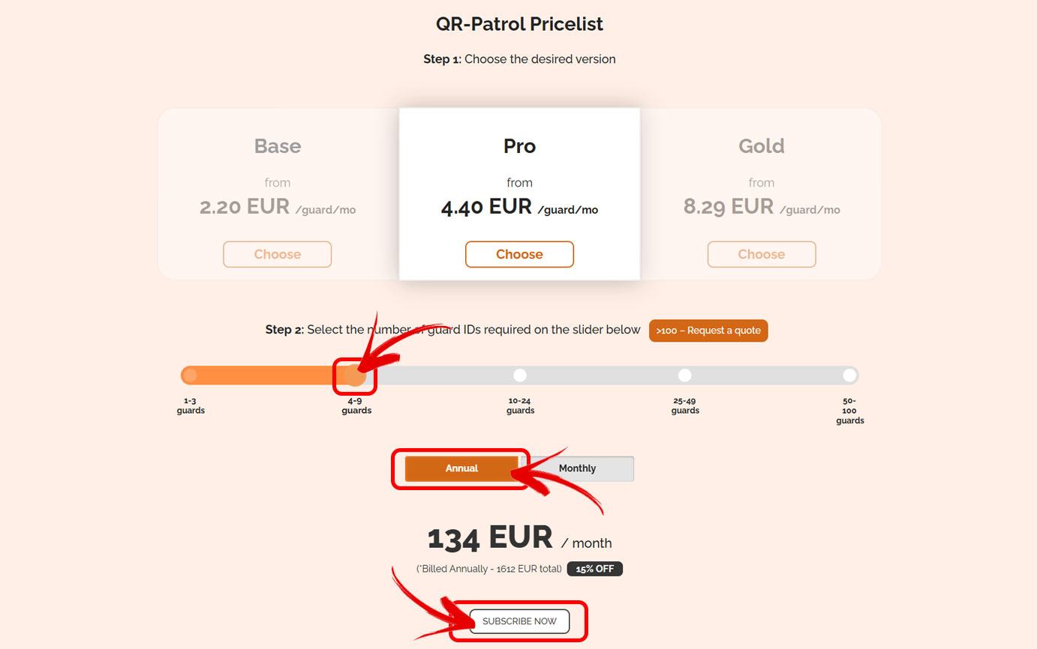Click the 15% OFF badge

tap(595, 569)
